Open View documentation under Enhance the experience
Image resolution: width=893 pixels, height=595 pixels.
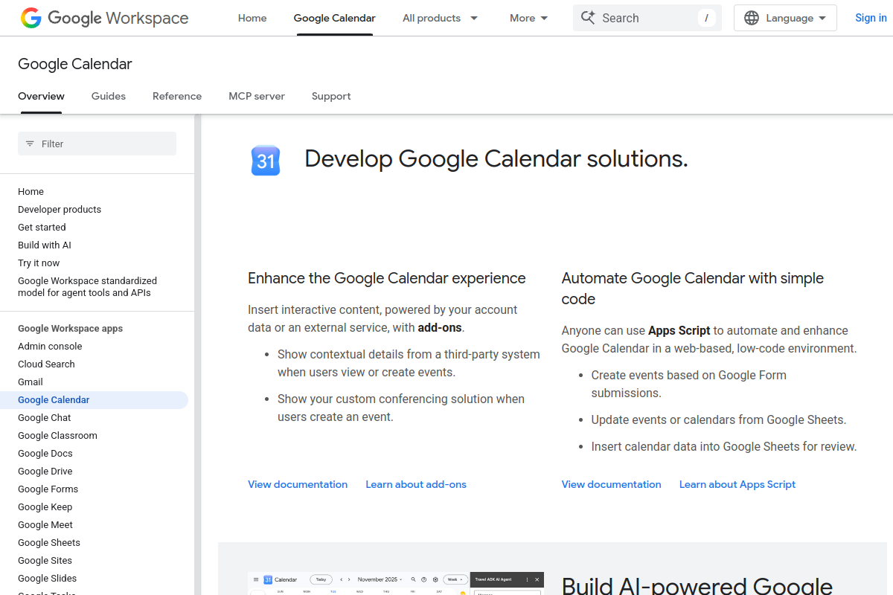(298, 484)
